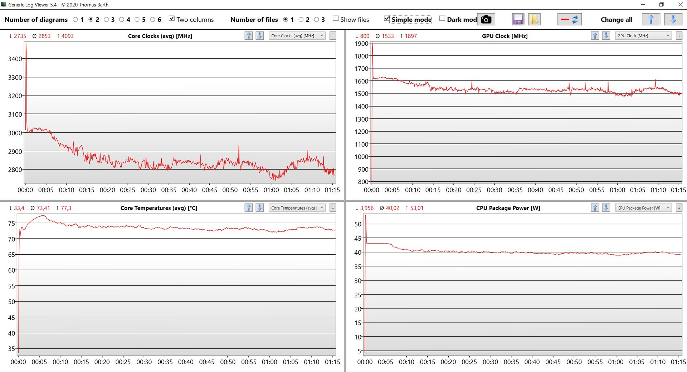Click up arrow in Core Clocks diagram
This screenshot has height=372, width=687.
(x=248, y=36)
